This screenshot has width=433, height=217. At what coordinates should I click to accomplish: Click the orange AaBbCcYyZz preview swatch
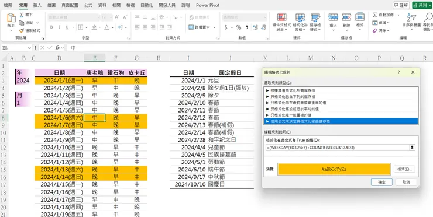tap(334, 169)
